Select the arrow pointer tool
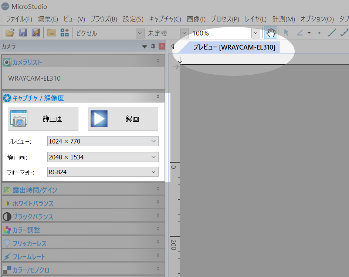Image resolution: width=349 pixels, height=277 pixels. click(286, 33)
